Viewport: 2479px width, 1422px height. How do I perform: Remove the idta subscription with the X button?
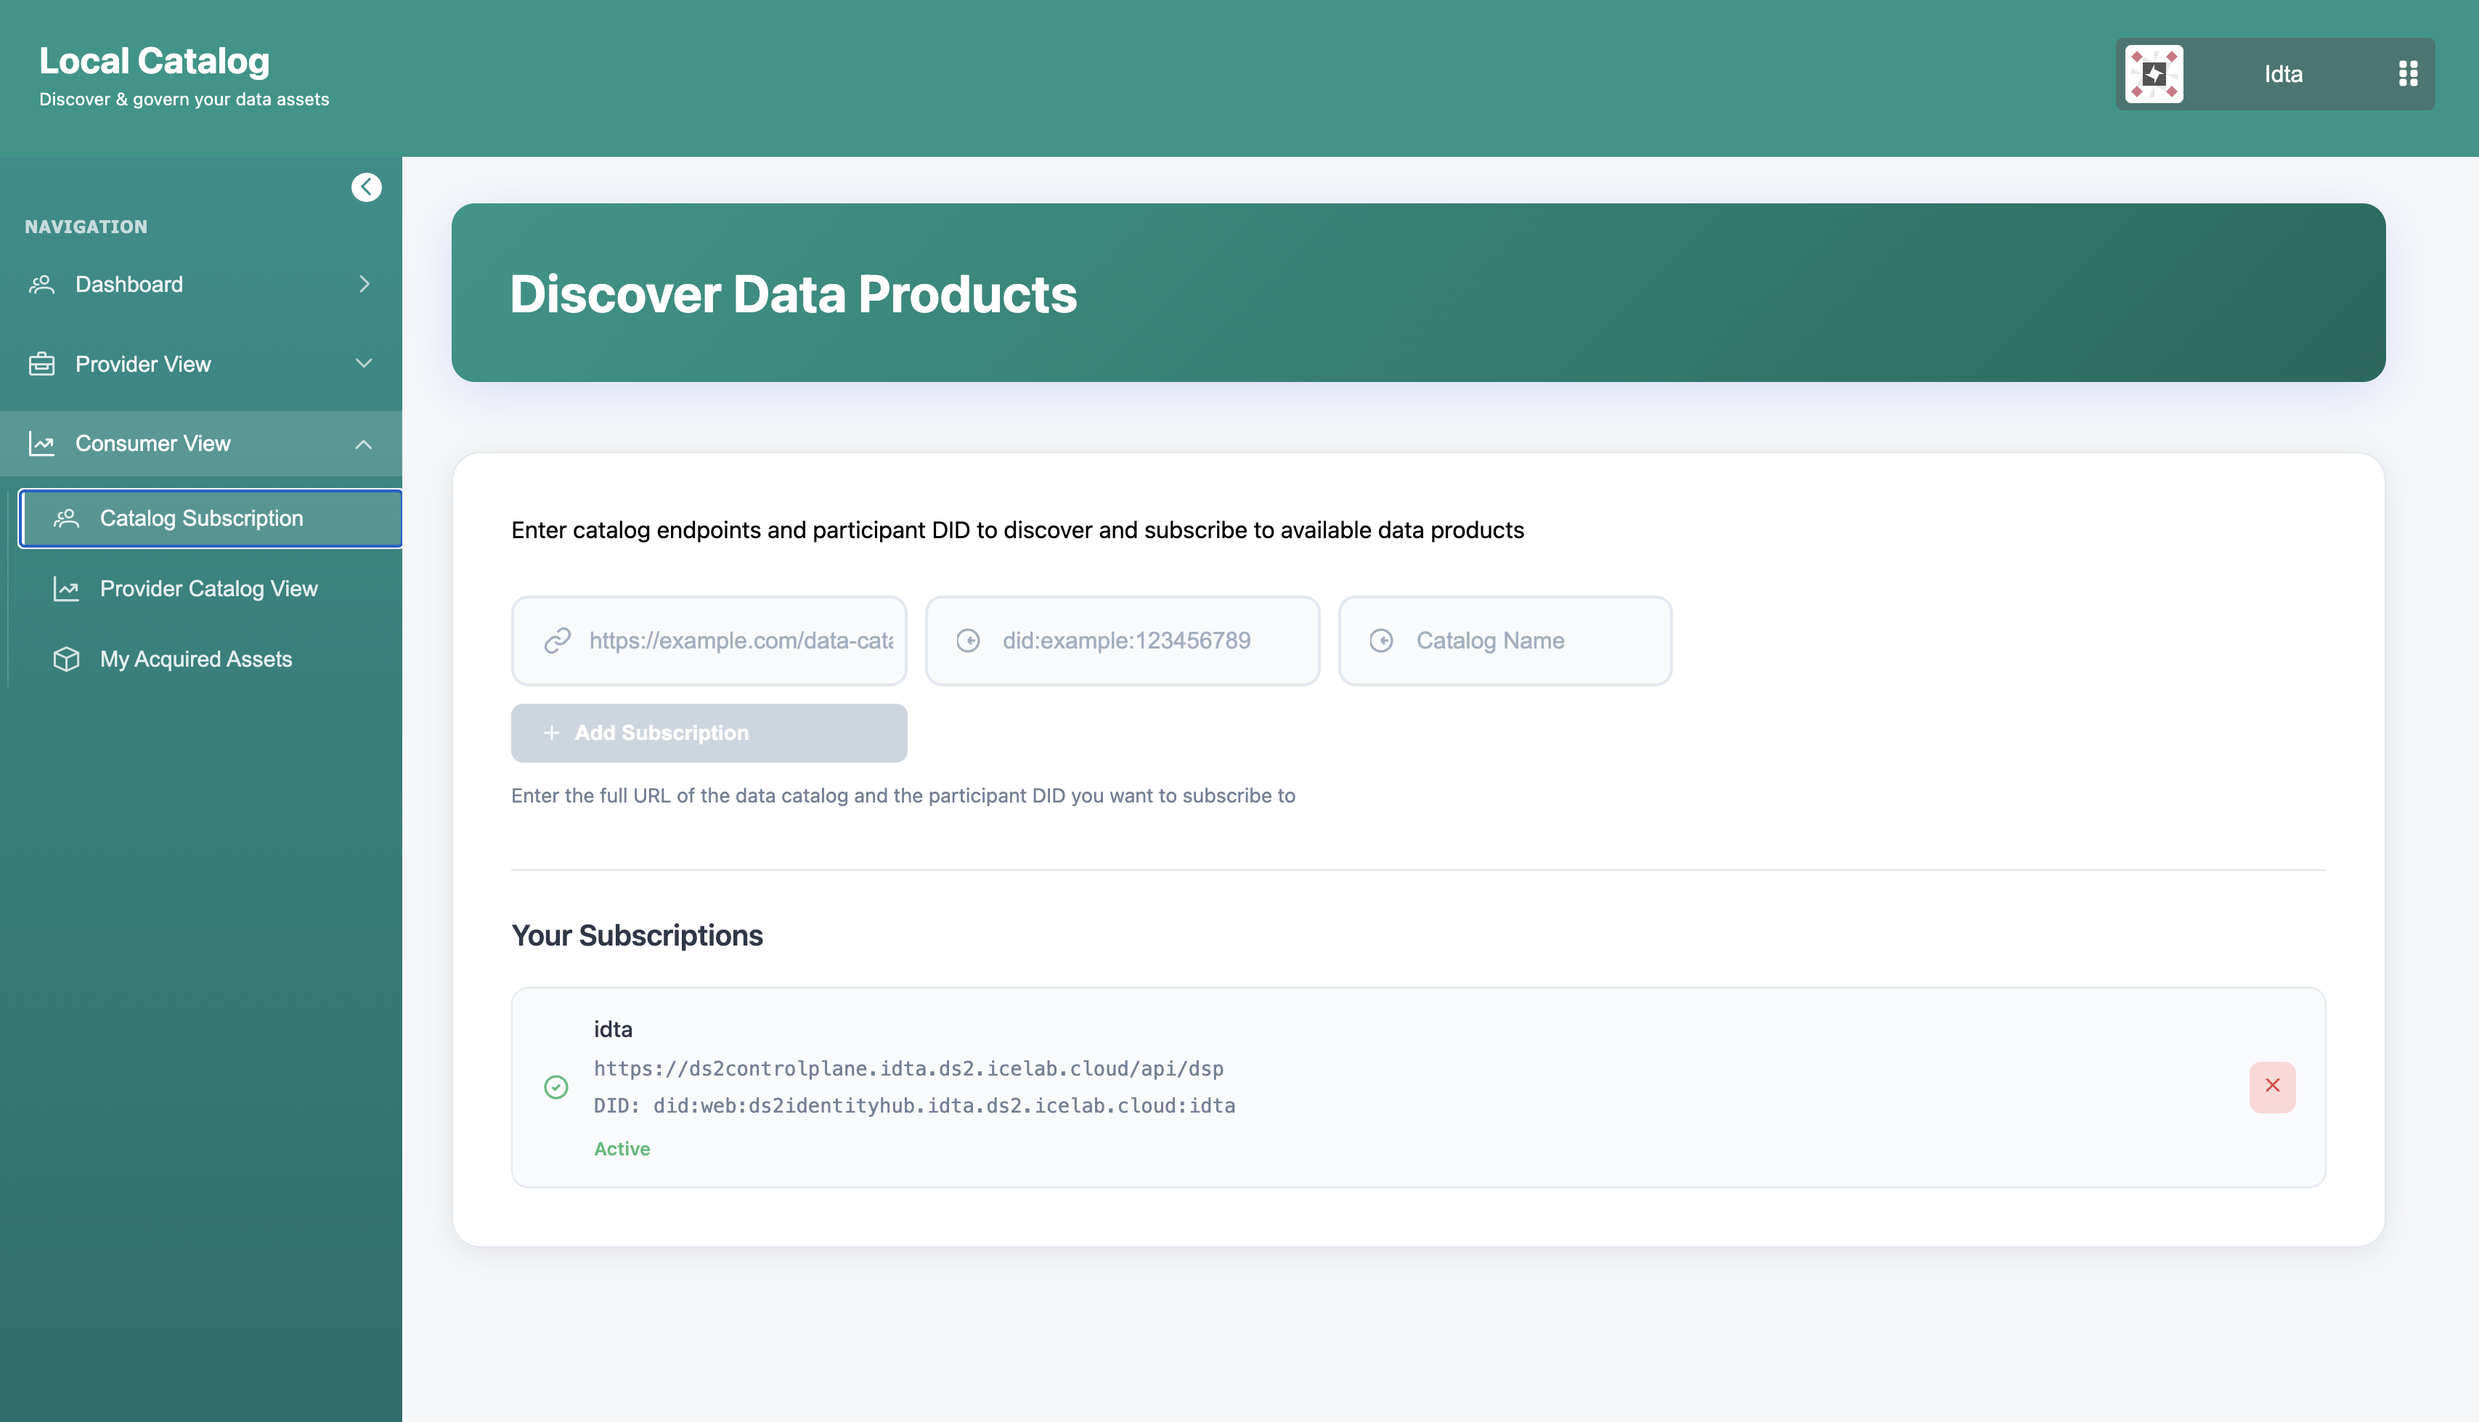pos(2272,1087)
